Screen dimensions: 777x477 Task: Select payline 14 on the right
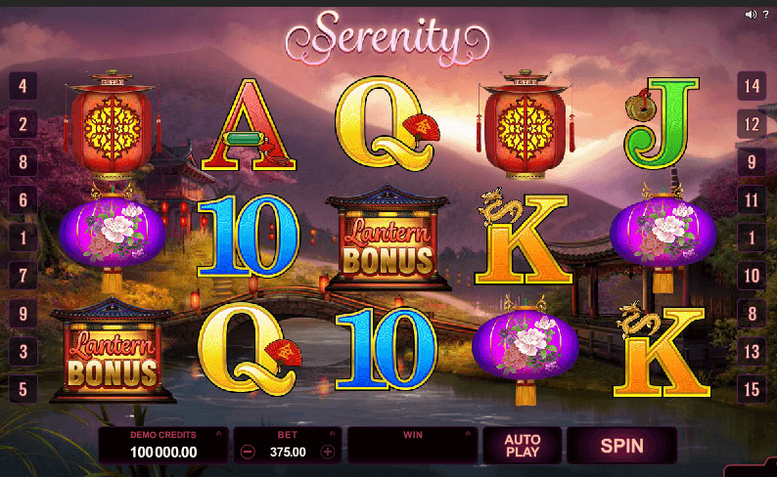pos(752,86)
